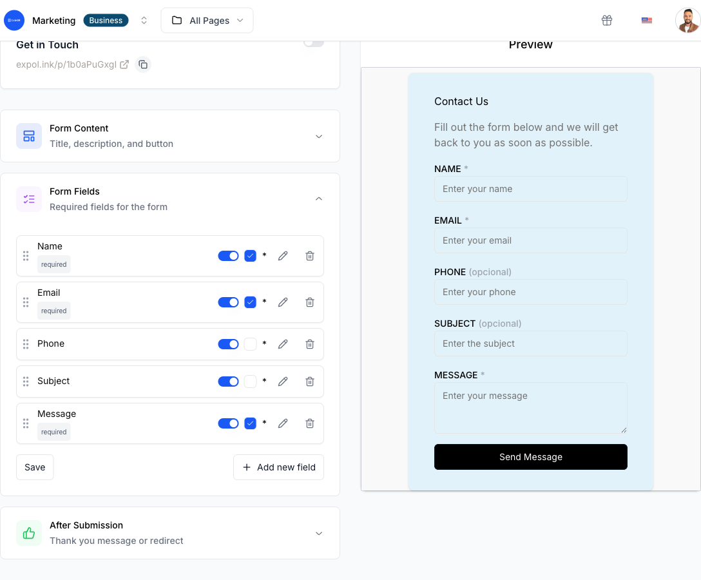Image resolution: width=701 pixels, height=580 pixels.
Task: Click the 'required' tag under Message
Action: (53, 432)
